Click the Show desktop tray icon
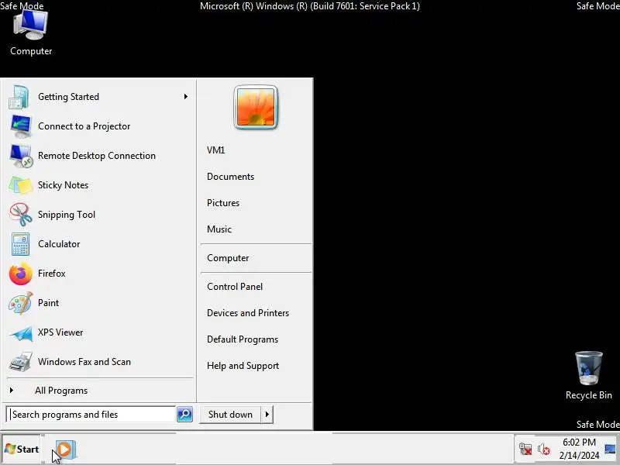This screenshot has width=620, height=465. pos(610,449)
